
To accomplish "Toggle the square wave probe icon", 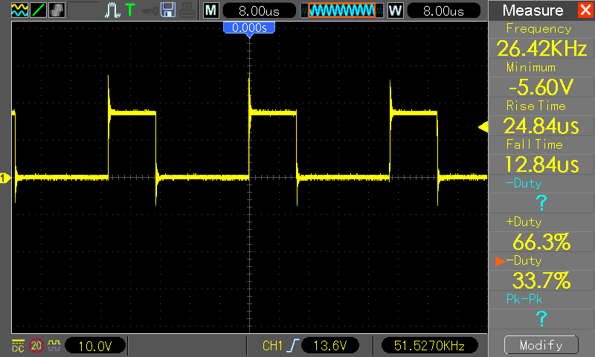I will [54, 345].
